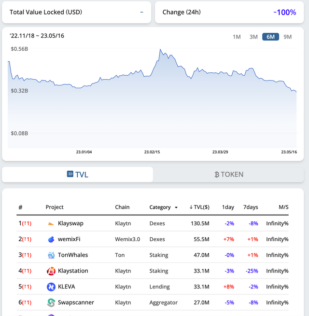Switch to the TVL tab

click(77, 174)
